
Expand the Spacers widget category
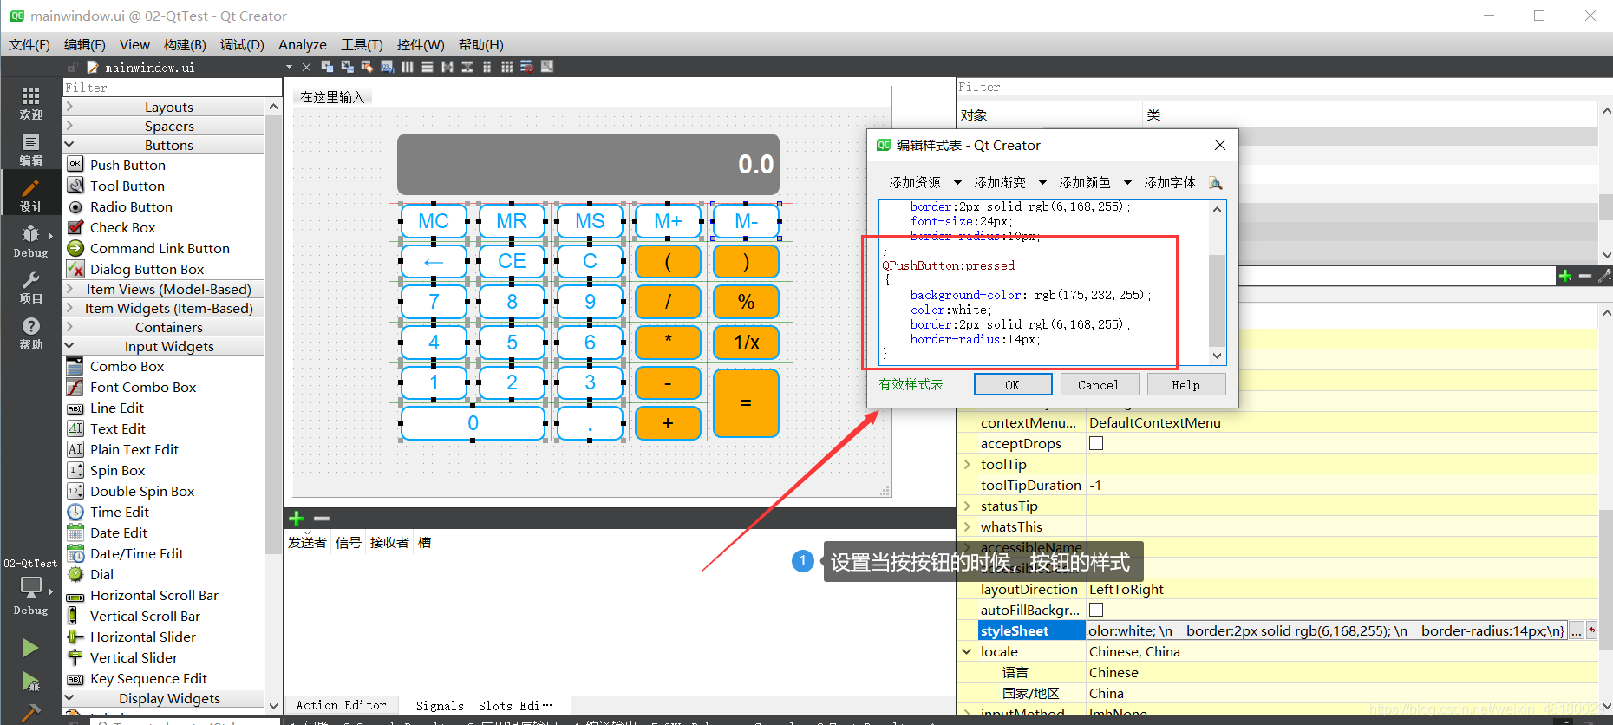[x=69, y=126]
